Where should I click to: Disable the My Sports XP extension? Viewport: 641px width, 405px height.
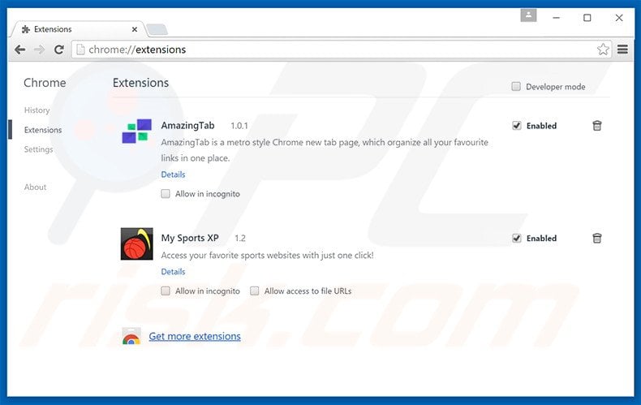(517, 238)
